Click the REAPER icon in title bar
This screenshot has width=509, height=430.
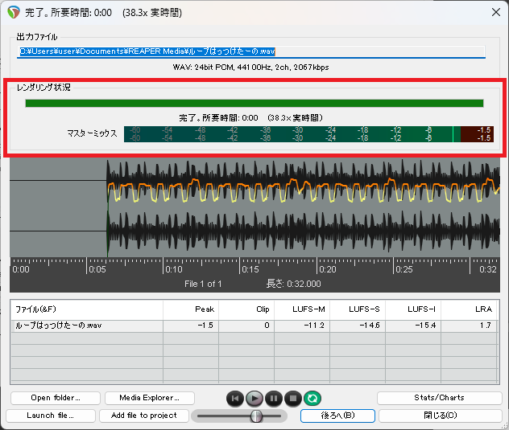point(13,12)
